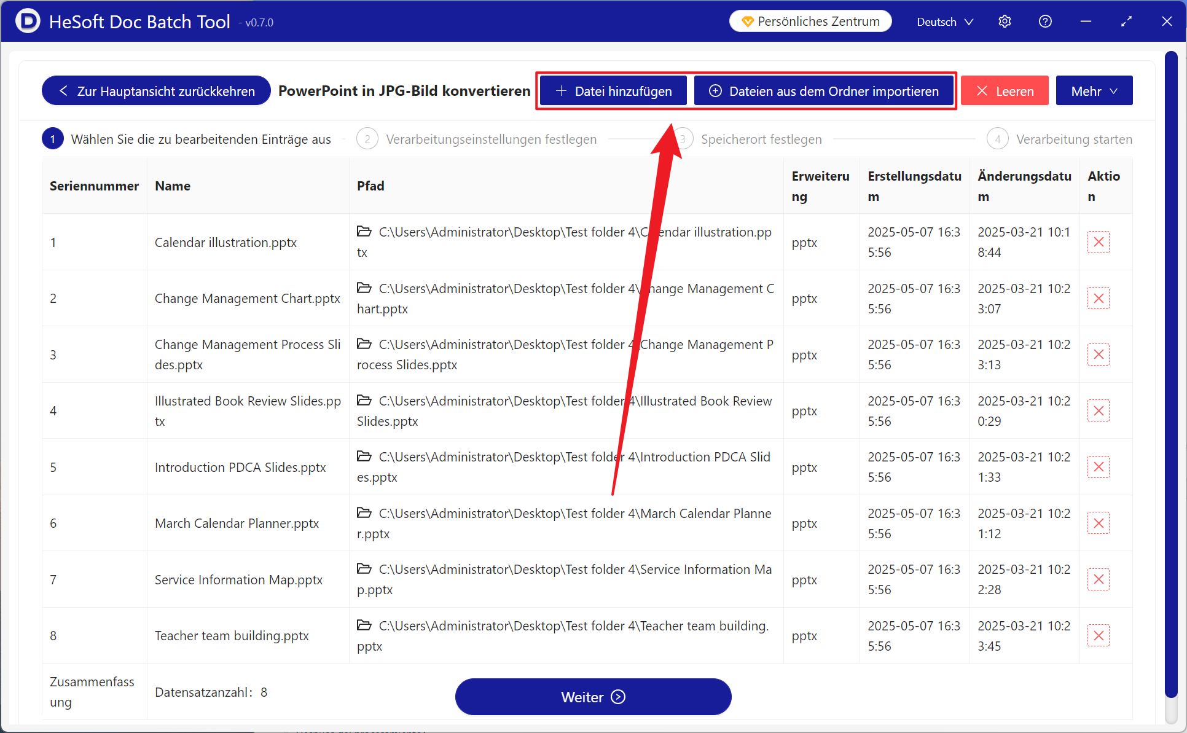The height and width of the screenshot is (733, 1187).
Task: Click Dateien aus dem Ordner importieren
Action: [x=823, y=91]
